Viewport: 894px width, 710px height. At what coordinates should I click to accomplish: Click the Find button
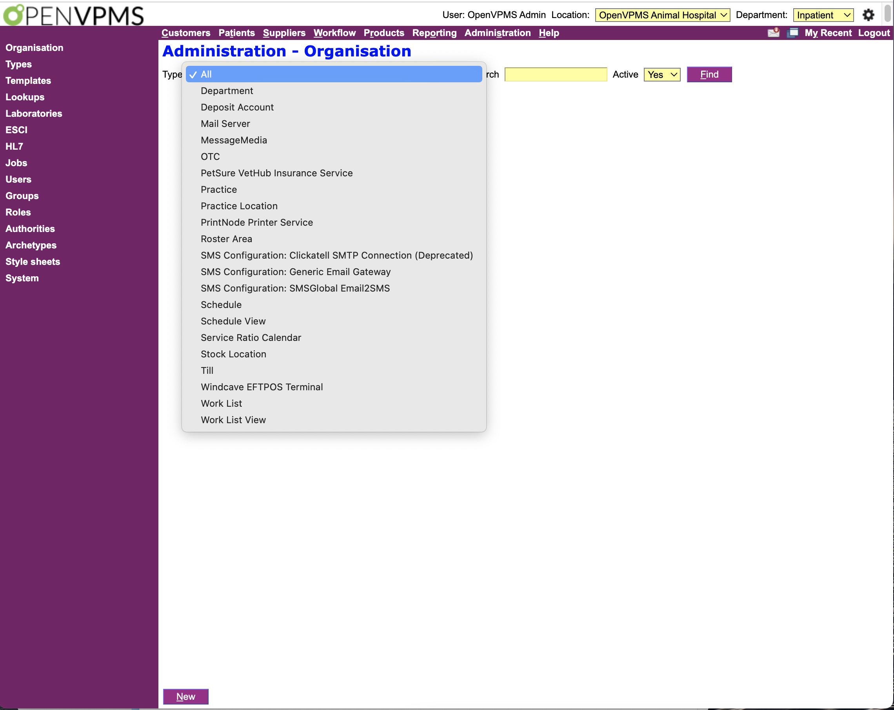click(x=709, y=74)
